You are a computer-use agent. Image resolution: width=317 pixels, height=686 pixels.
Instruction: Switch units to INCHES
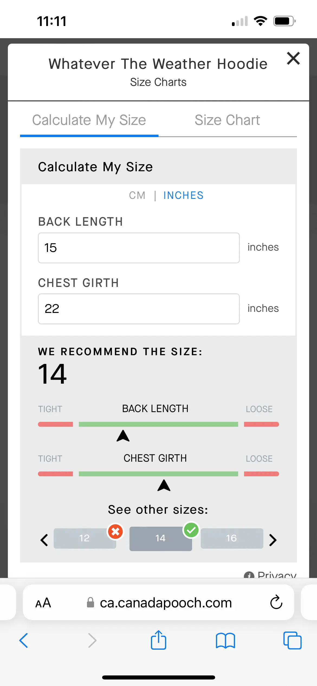(183, 195)
